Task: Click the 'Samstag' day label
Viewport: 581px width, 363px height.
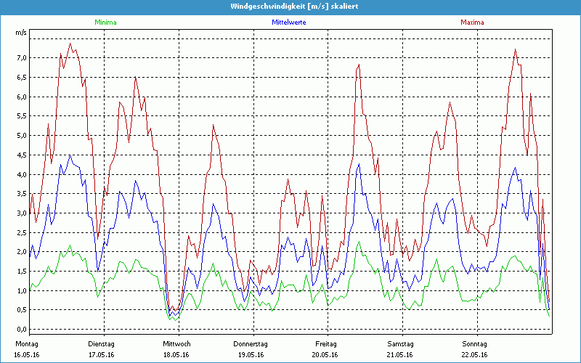Action: 400,343
